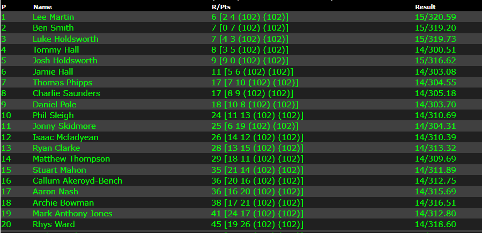Choose Thomas Phipps from the list
482x233 pixels.
tap(62, 83)
